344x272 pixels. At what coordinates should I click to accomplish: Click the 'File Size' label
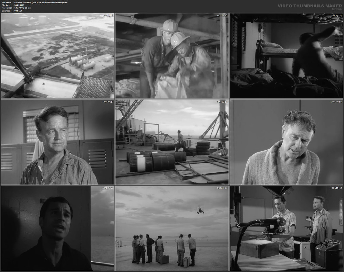click(x=6, y=5)
